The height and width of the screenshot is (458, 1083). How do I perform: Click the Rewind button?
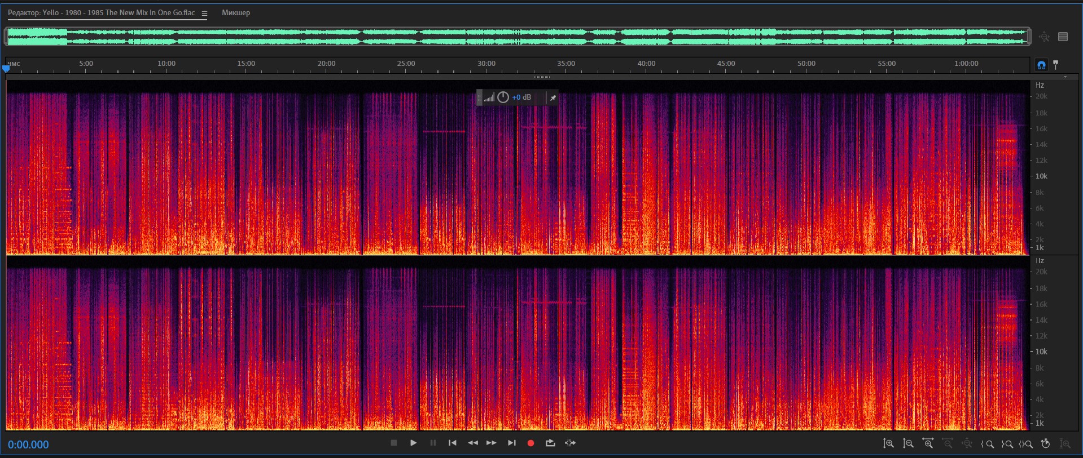(x=473, y=443)
